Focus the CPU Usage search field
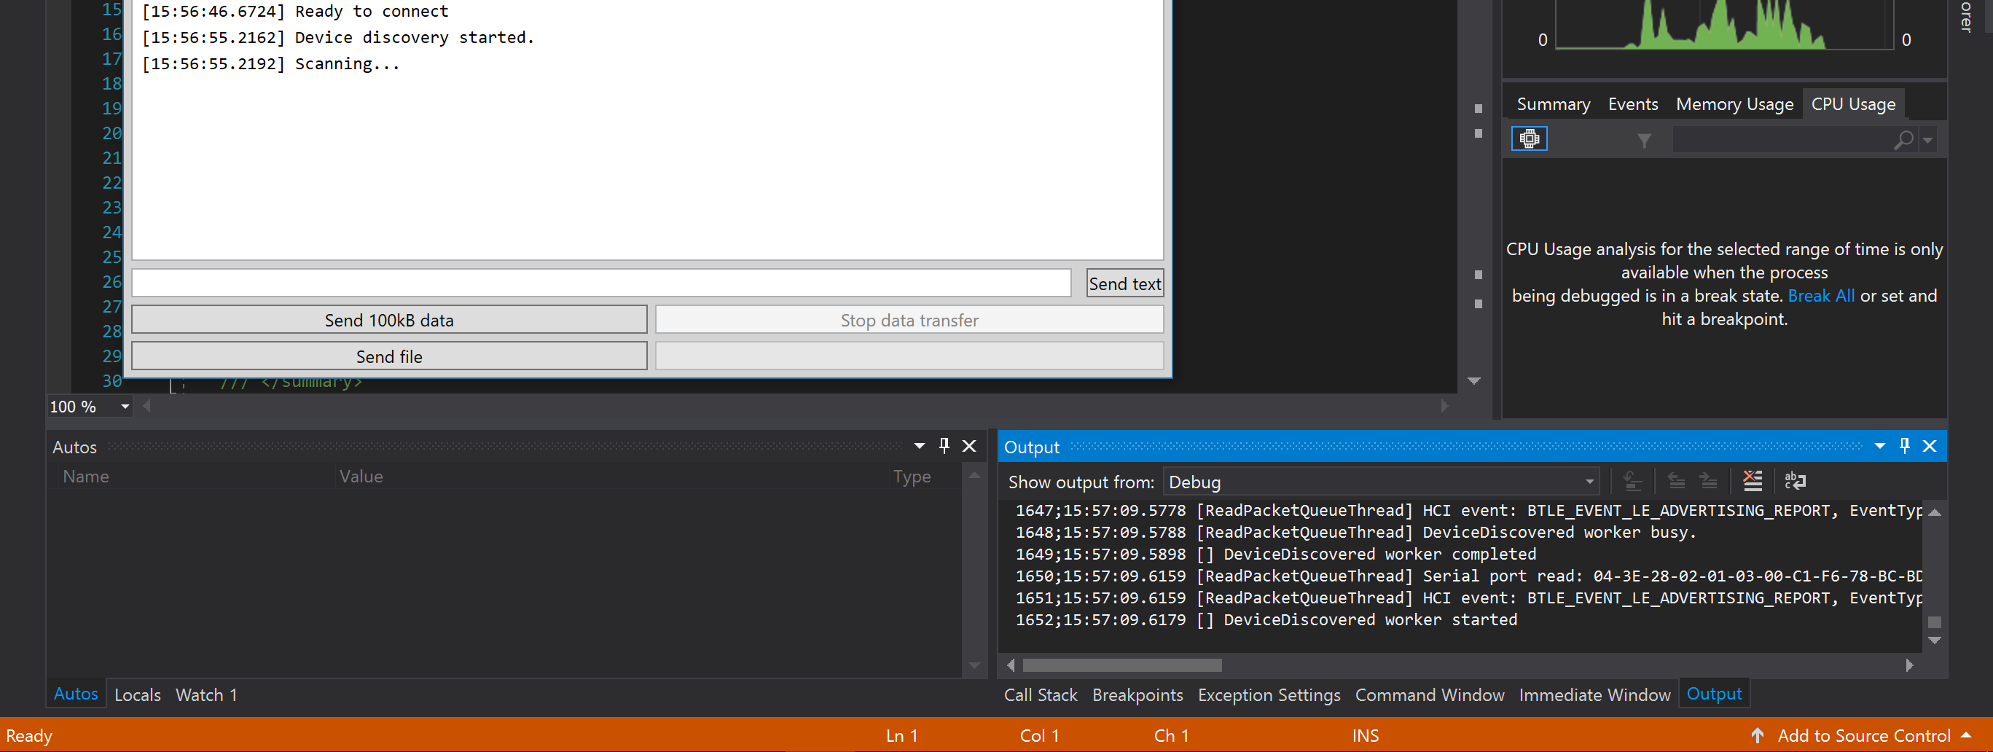 click(1782, 140)
